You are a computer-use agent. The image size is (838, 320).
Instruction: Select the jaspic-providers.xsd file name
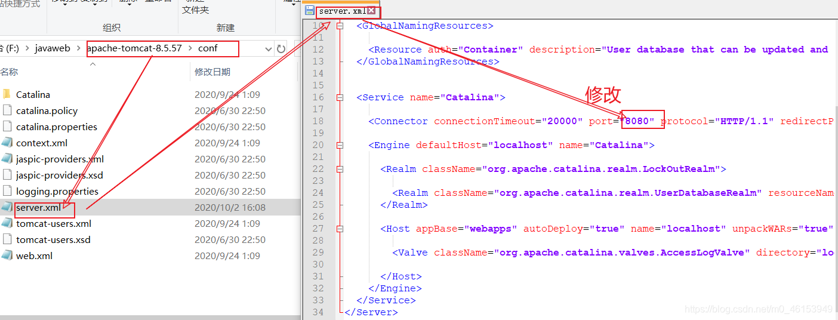[60, 175]
